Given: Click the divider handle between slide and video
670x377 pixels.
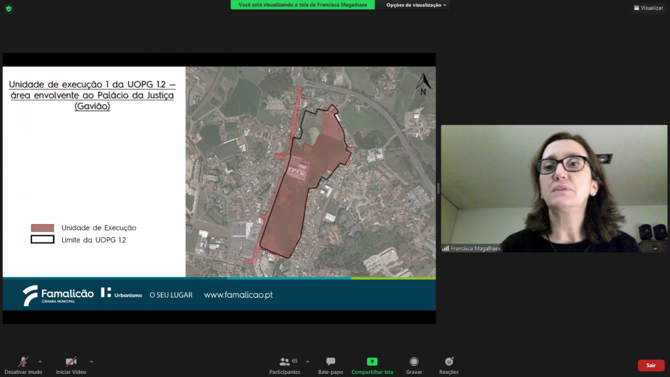Looking at the screenshot, I should coord(438,188).
